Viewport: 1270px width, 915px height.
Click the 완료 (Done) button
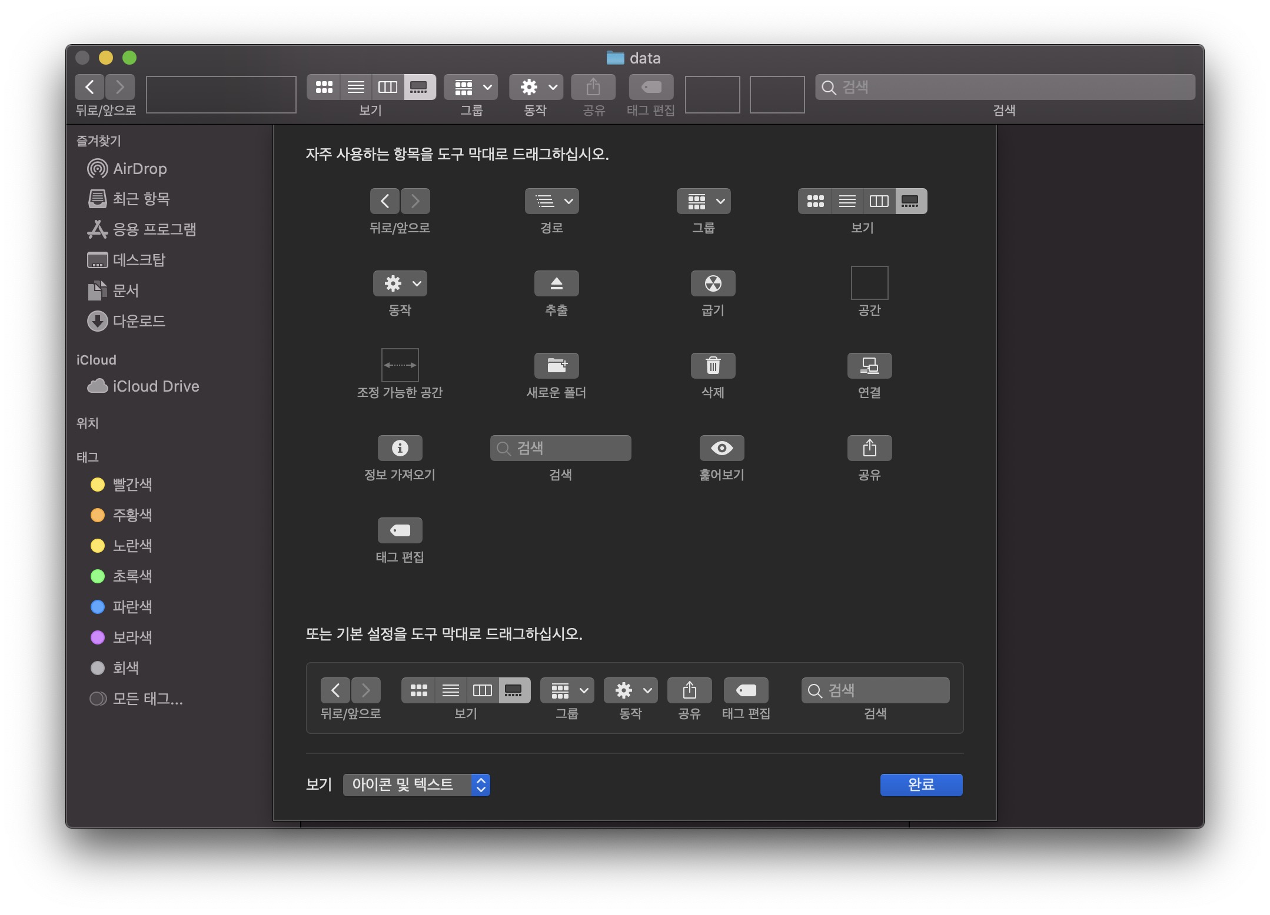(x=921, y=784)
